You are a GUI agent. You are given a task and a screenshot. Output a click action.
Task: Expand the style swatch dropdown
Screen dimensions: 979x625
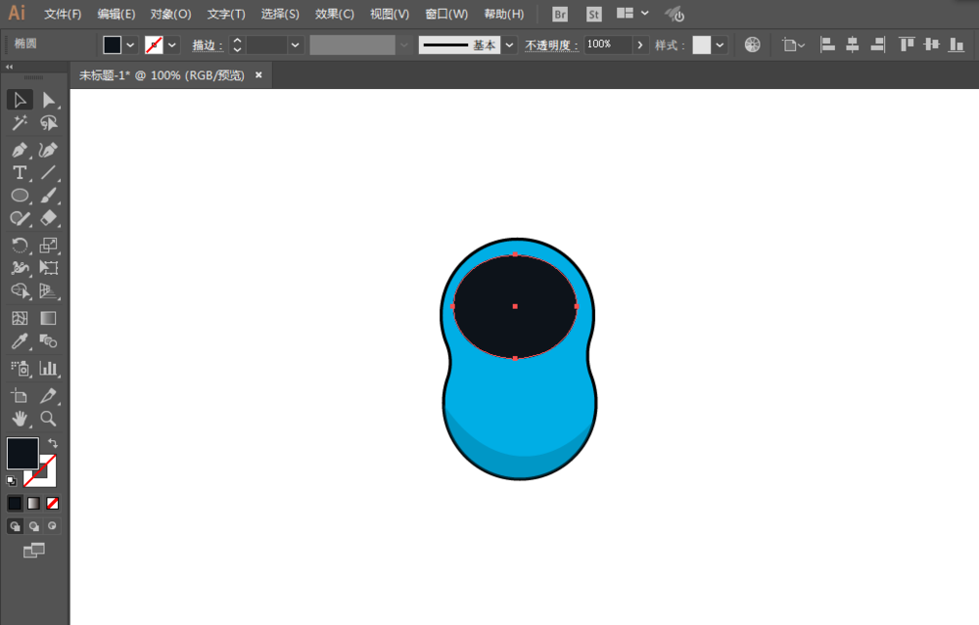point(720,45)
